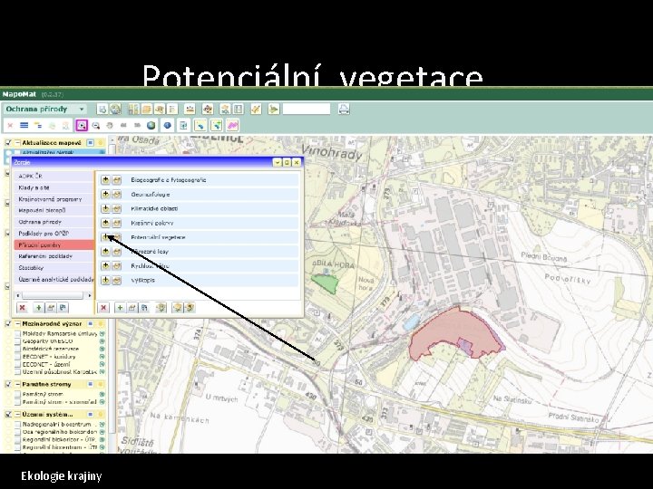Click the search input field in toolbar
The height and width of the screenshot is (489, 653).
[307, 109]
